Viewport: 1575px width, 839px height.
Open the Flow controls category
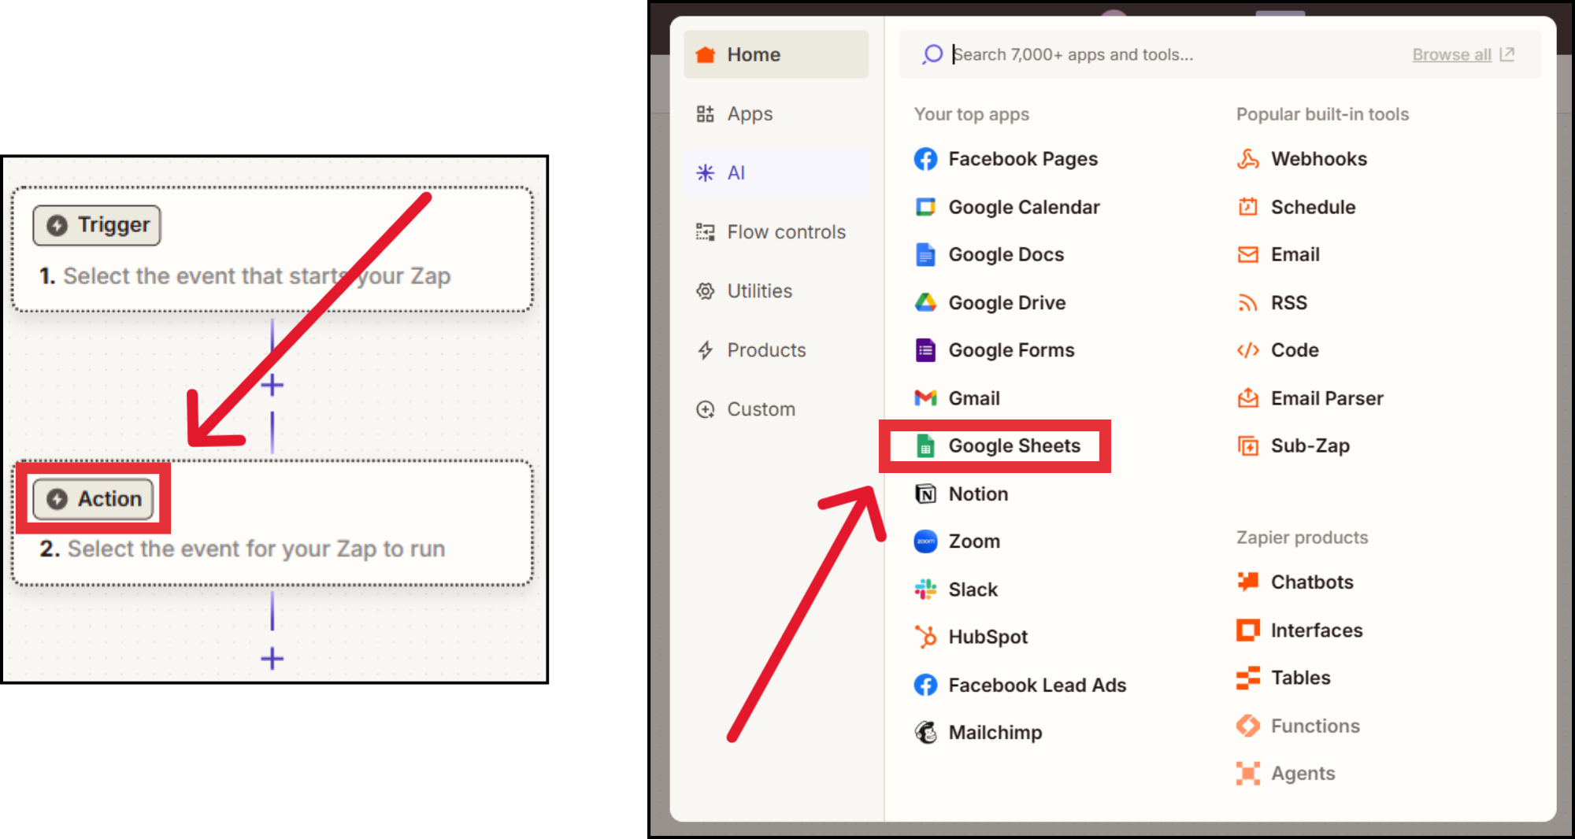click(776, 232)
